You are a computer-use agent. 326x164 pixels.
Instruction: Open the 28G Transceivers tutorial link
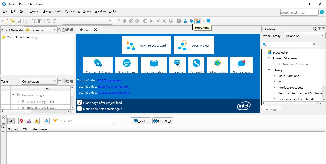click(109, 80)
